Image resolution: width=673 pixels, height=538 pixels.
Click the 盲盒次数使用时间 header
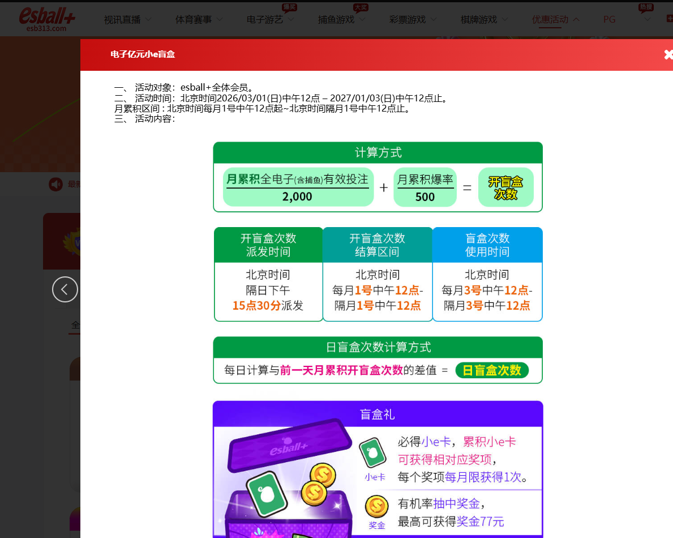[x=487, y=245]
